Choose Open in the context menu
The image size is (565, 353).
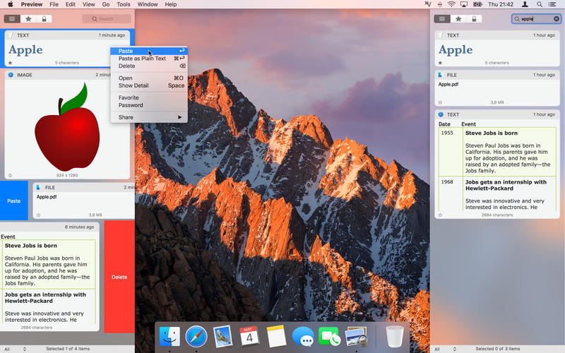pyautogui.click(x=149, y=78)
